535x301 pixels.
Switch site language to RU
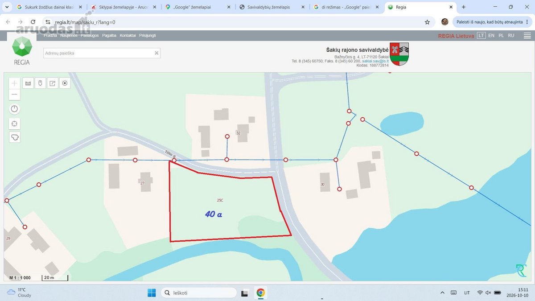click(511, 35)
